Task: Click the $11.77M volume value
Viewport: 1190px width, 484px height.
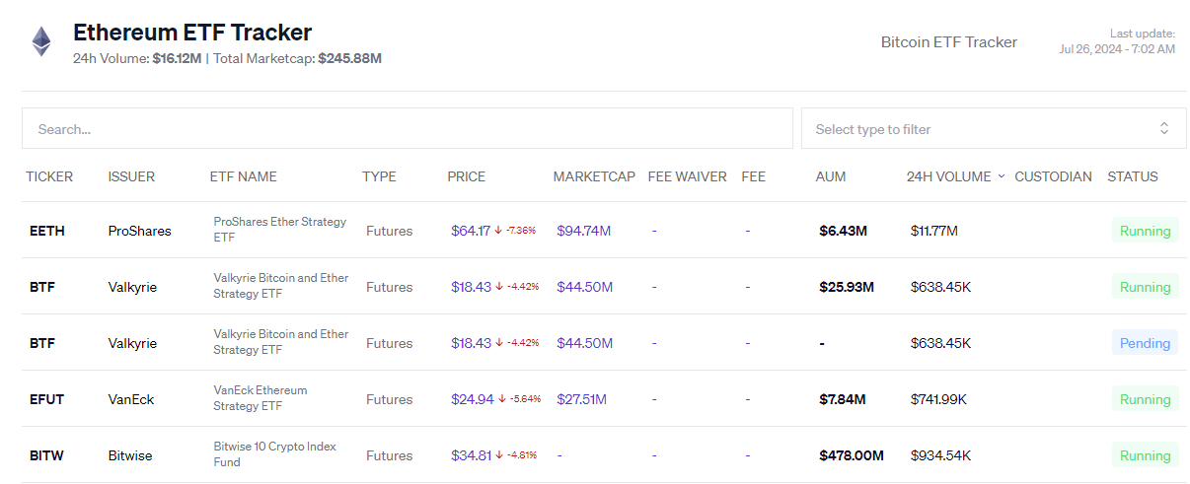Action: (x=934, y=231)
